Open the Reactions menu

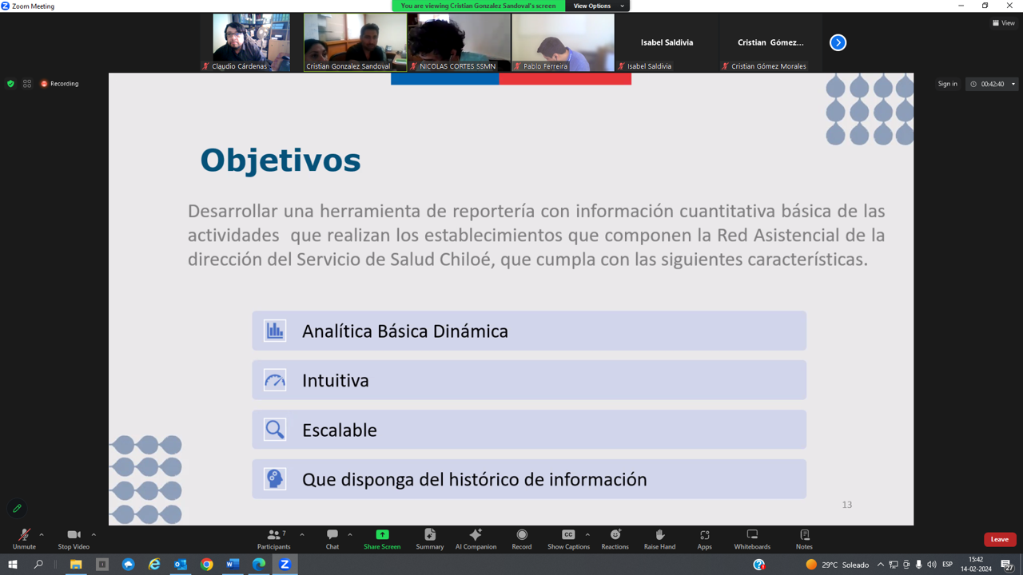(x=615, y=539)
